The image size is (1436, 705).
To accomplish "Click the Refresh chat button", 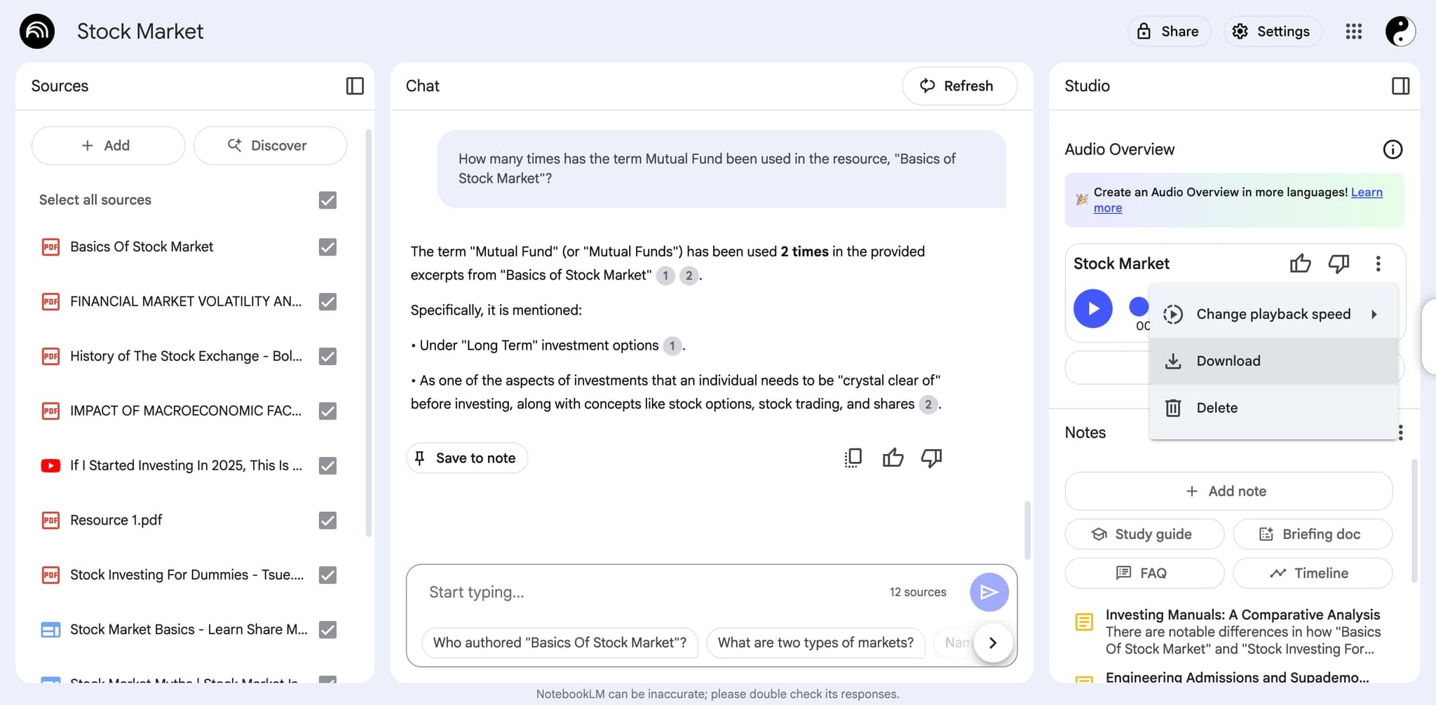I will [959, 86].
